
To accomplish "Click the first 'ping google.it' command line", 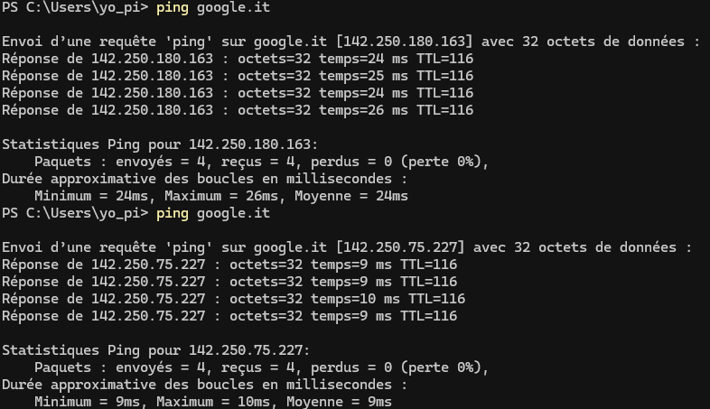I will [135, 8].
